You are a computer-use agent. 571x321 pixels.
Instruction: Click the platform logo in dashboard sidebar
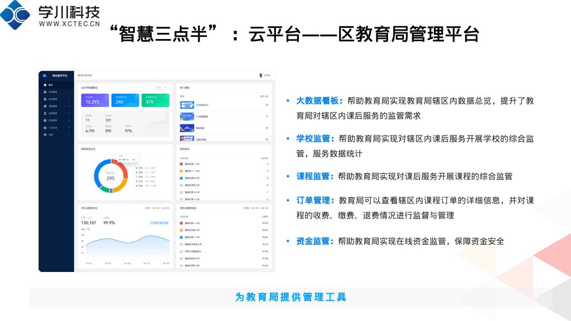click(x=44, y=75)
